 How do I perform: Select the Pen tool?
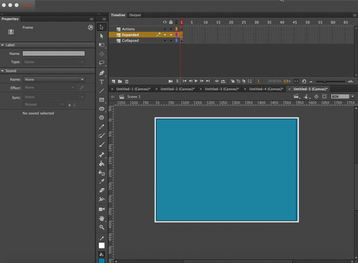pos(102,73)
